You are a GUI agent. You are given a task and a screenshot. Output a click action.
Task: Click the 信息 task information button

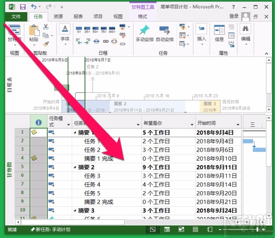[219, 33]
